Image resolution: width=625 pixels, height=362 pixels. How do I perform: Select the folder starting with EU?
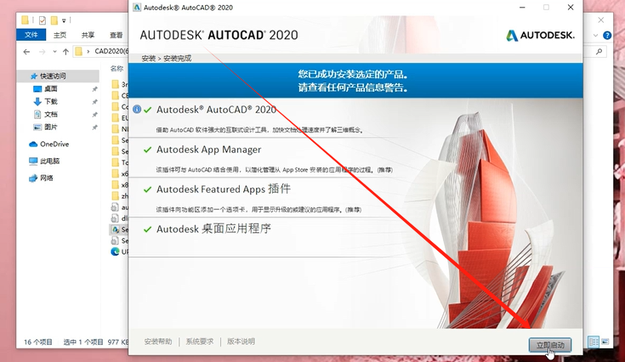pyautogui.click(x=120, y=117)
